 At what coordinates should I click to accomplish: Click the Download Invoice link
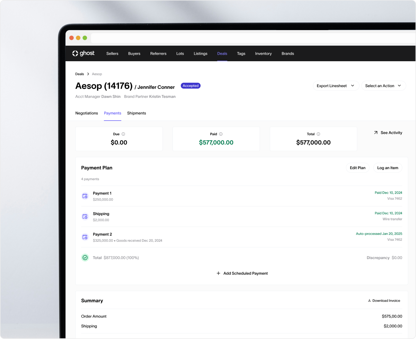pos(384,301)
